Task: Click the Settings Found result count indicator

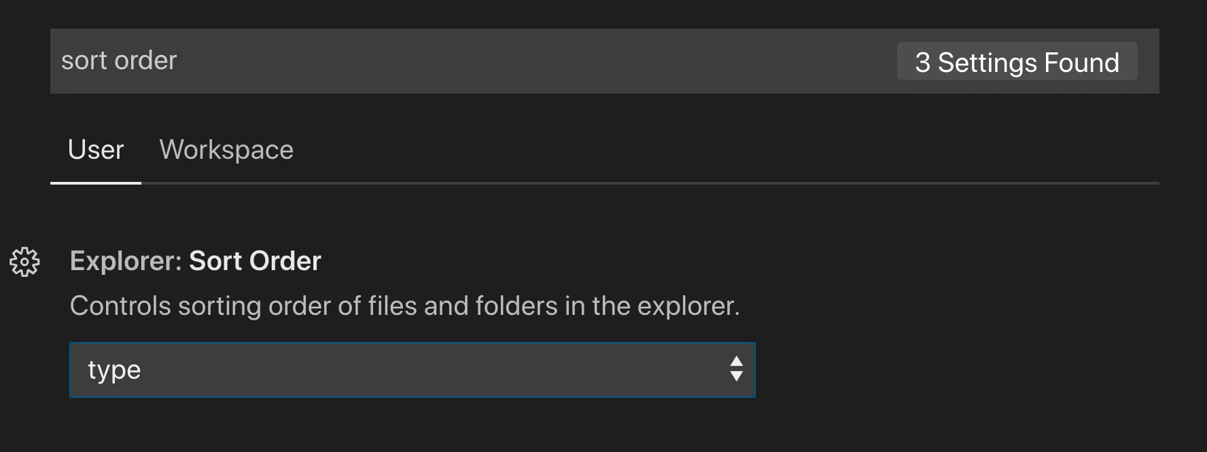Action: 1017,62
